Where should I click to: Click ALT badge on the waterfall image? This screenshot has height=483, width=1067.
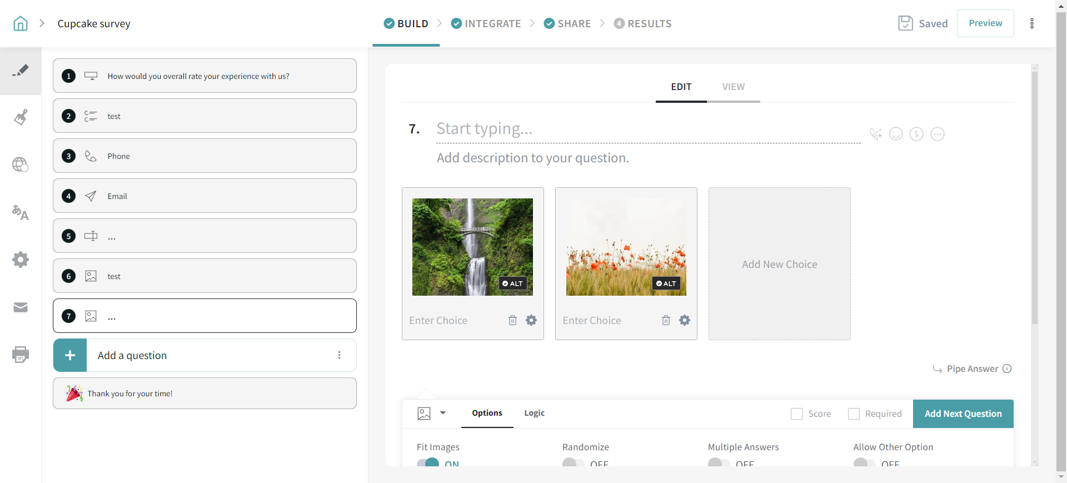(512, 283)
